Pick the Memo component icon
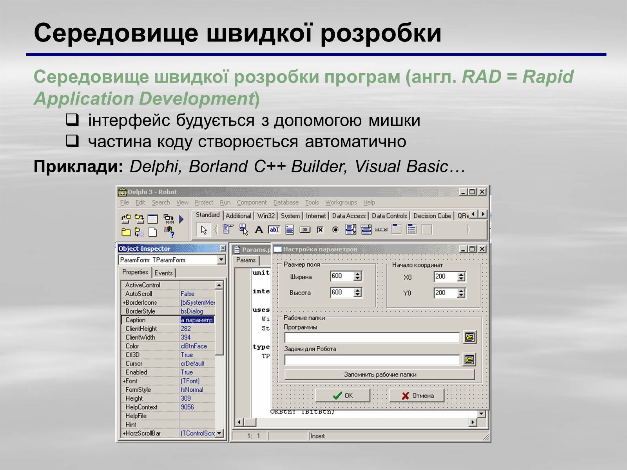 (290, 230)
